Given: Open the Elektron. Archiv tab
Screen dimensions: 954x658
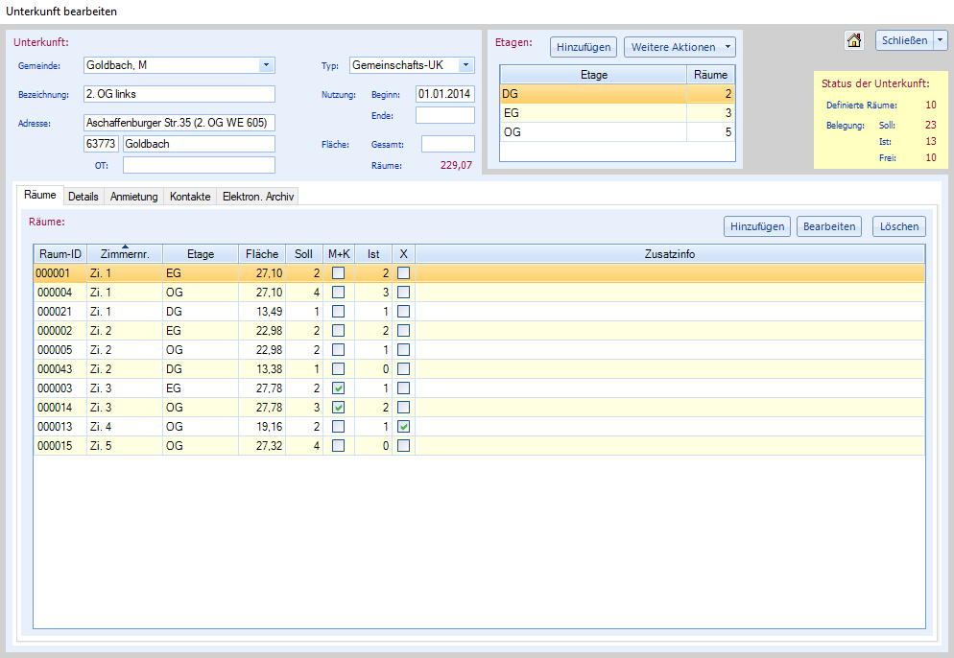Looking at the screenshot, I should coord(258,197).
